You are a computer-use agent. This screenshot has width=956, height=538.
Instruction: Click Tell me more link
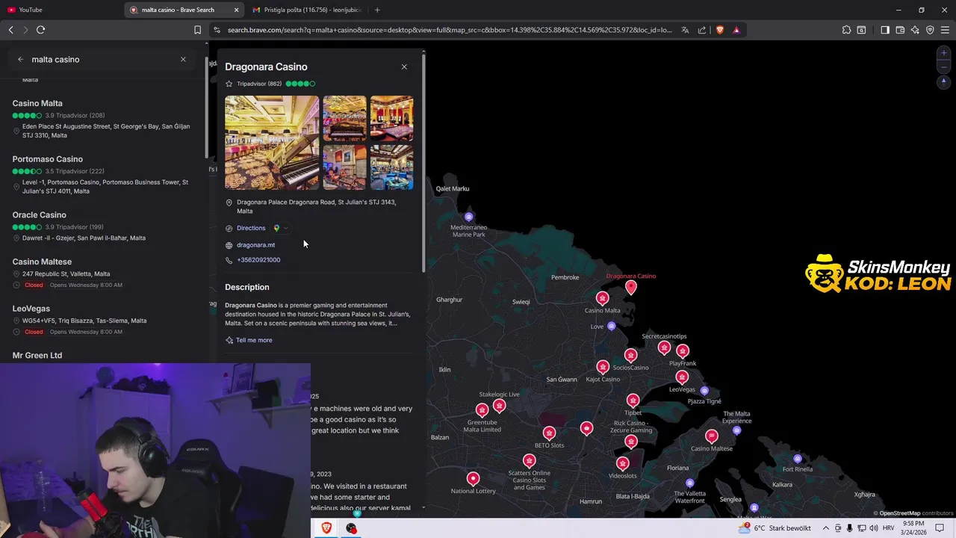254,340
